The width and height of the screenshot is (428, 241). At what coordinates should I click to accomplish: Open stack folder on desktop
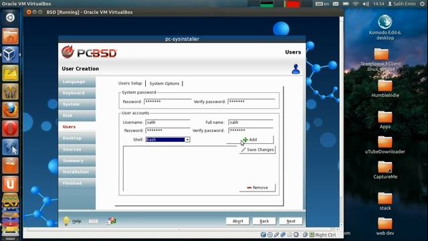click(385, 202)
